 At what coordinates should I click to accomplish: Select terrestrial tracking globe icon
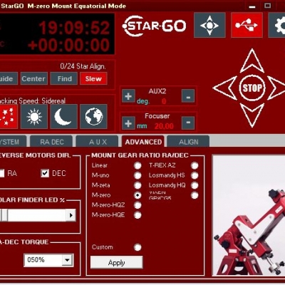(94, 116)
